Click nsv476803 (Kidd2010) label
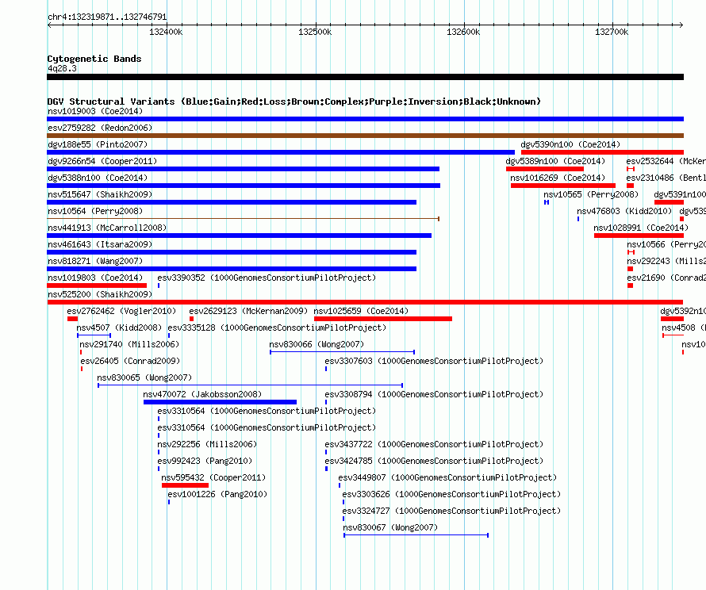Screen dimensions: 706x590 624,211
